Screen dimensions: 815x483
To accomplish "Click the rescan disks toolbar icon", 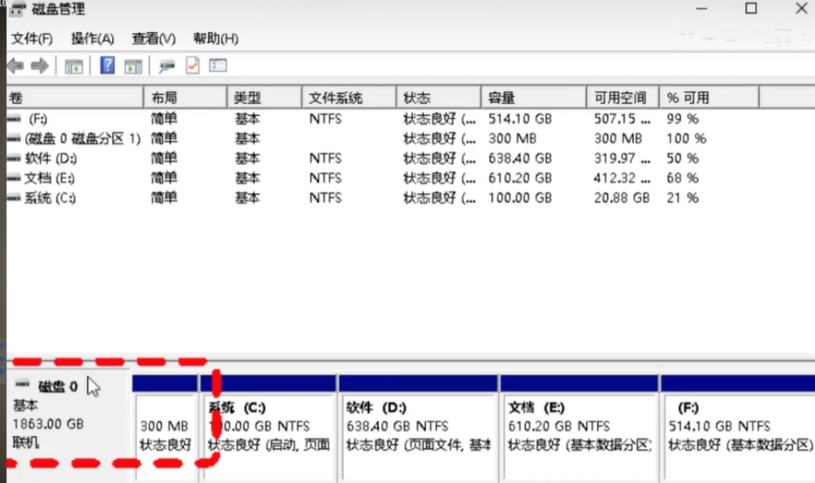I will [167, 66].
